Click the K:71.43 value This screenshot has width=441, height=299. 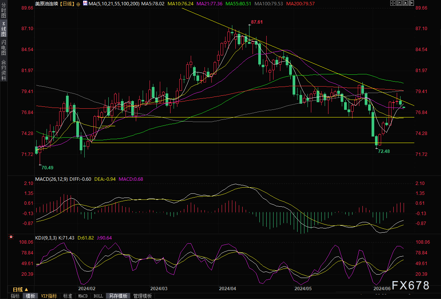[66, 238]
